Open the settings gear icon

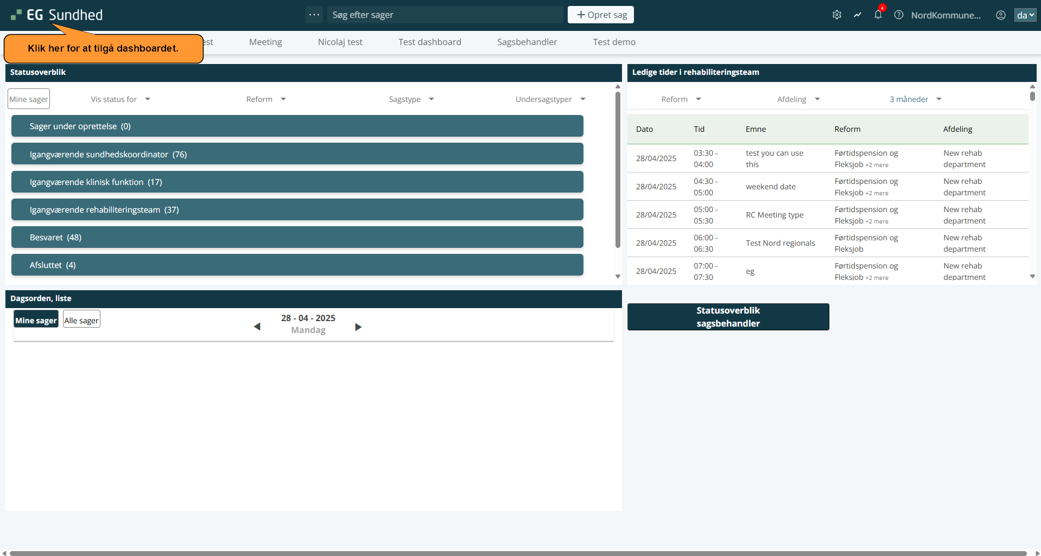pos(836,15)
